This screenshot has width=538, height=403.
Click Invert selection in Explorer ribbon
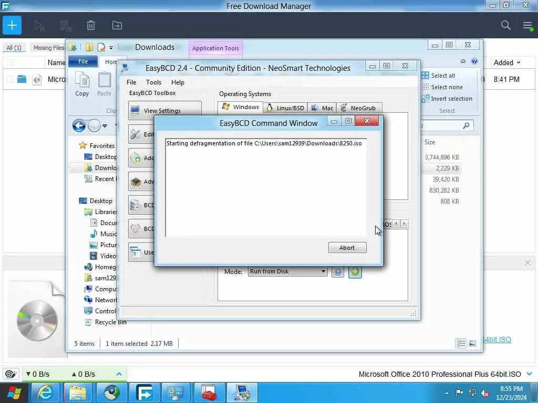(447, 99)
